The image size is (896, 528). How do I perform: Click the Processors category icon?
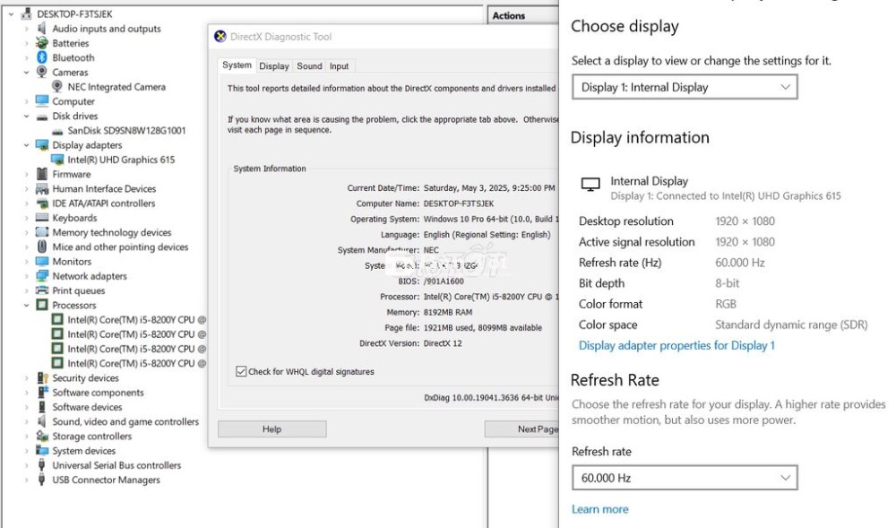pyautogui.click(x=42, y=305)
